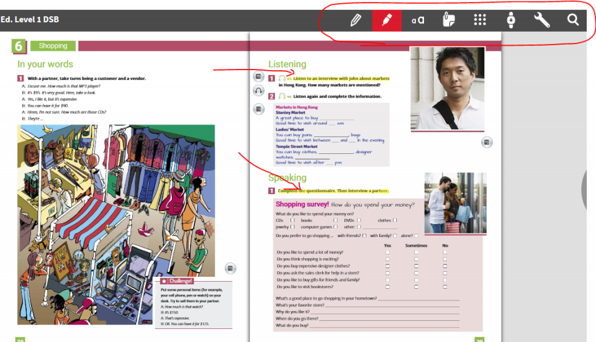596x342 pixels.
Task: Check Yes for 'Do you like to visit bookstores?'
Action: click(388, 287)
